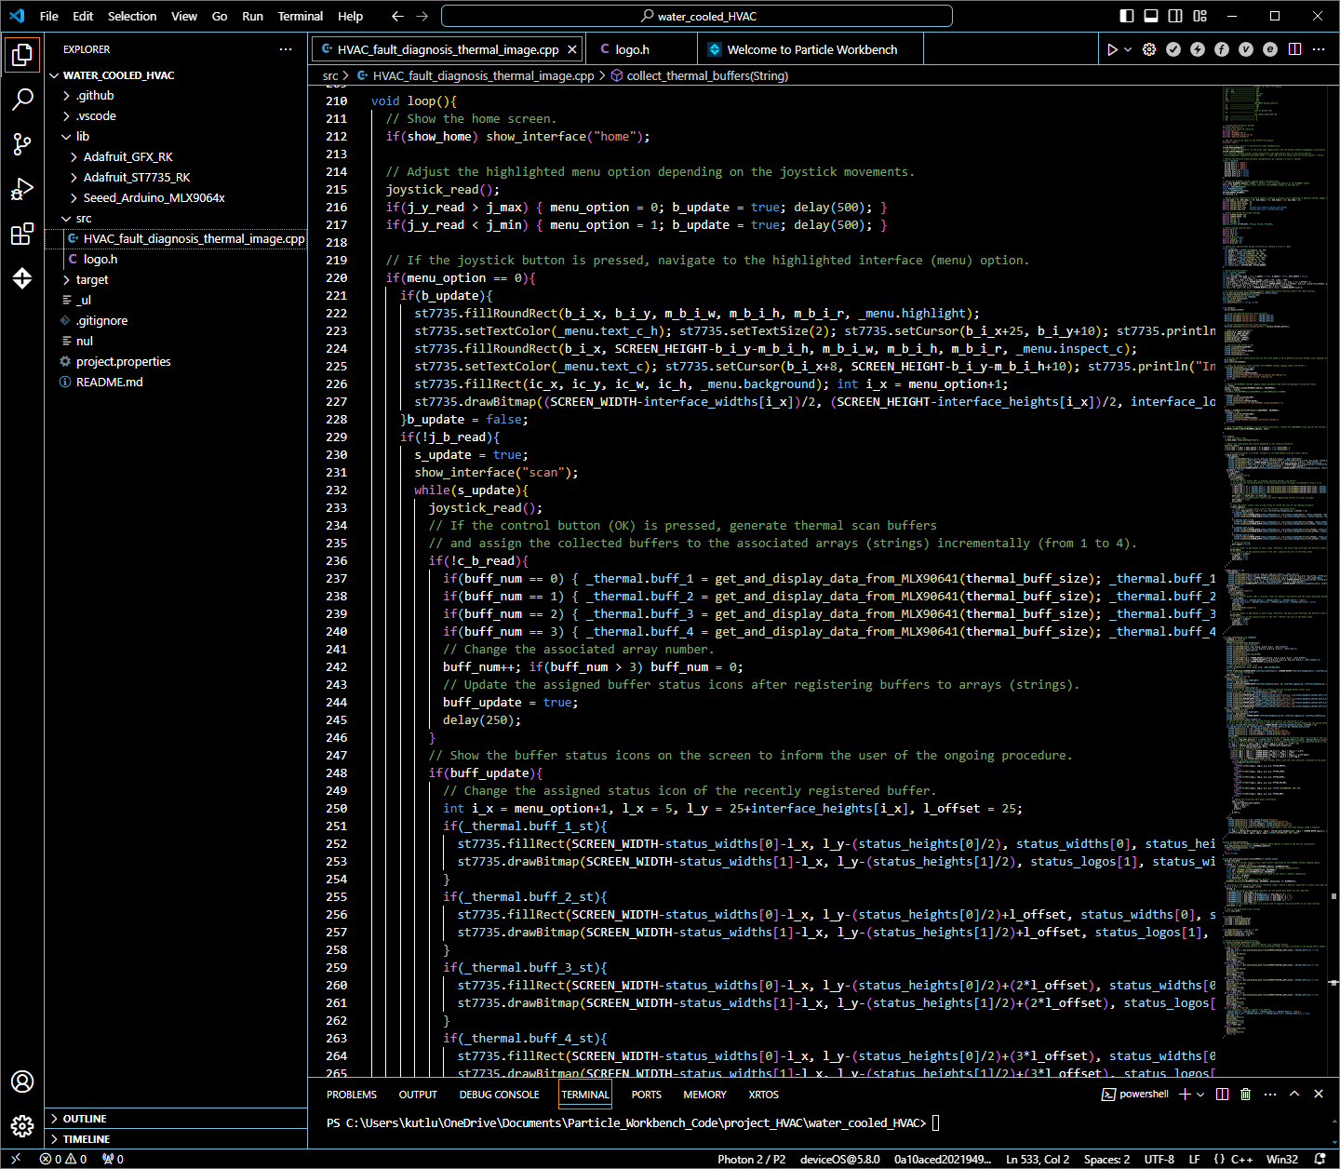Click Photon 2 / P2 in status bar
Viewport: 1340px width, 1169px height.
pos(751,1159)
